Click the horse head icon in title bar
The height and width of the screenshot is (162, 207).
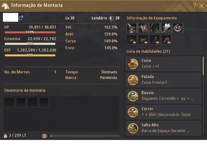point(5,6)
